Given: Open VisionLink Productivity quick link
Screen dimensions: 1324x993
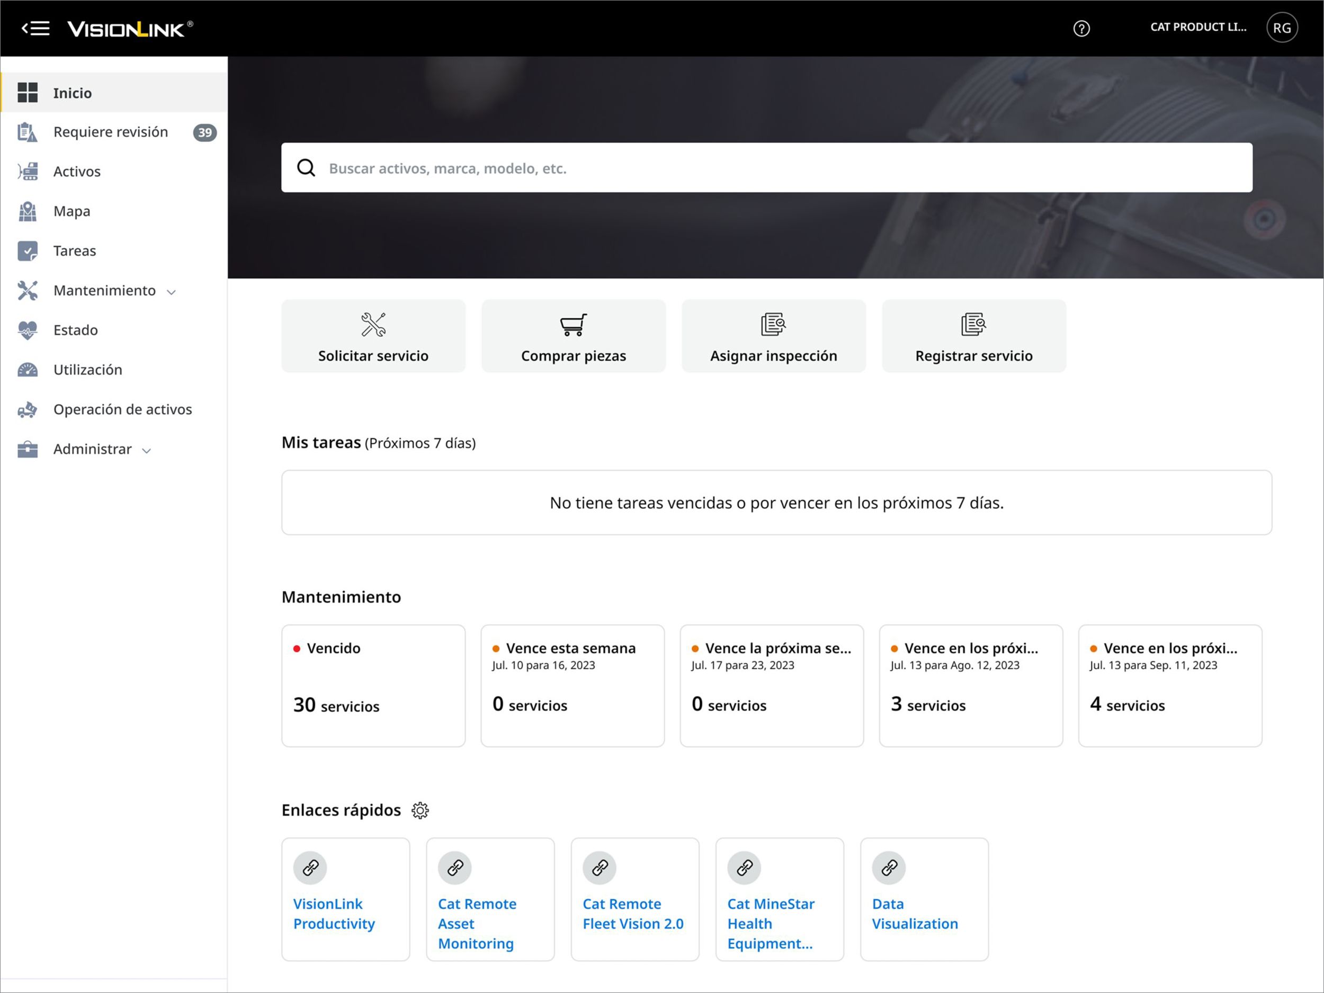Looking at the screenshot, I should (334, 913).
